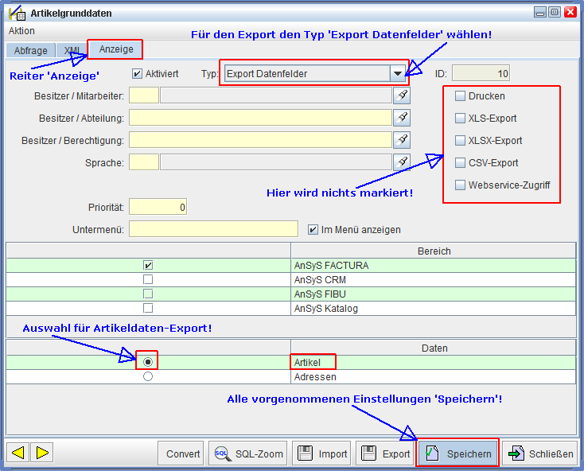Viewport: 584px width, 471px height.
Task: Toggle the Aktiviert checkbox
Action: [137, 74]
